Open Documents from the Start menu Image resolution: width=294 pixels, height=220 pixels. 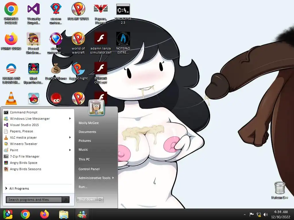[x=87, y=132]
